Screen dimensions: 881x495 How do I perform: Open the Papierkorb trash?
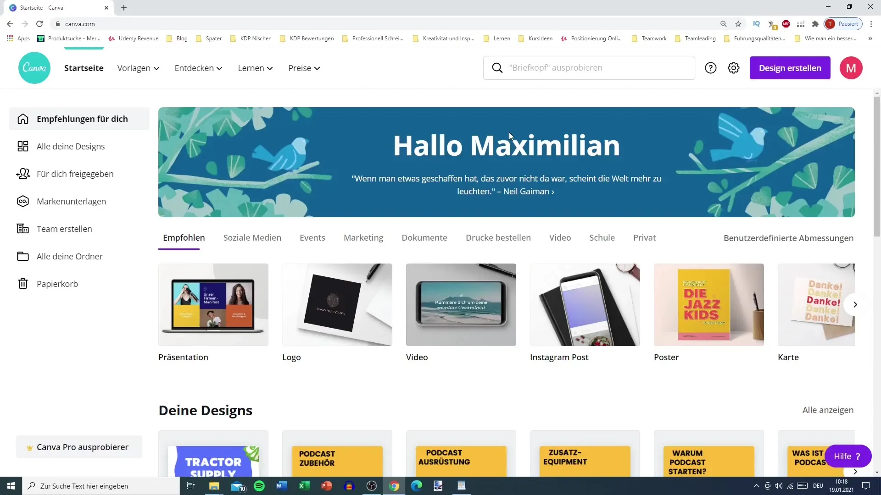pyautogui.click(x=79, y=284)
